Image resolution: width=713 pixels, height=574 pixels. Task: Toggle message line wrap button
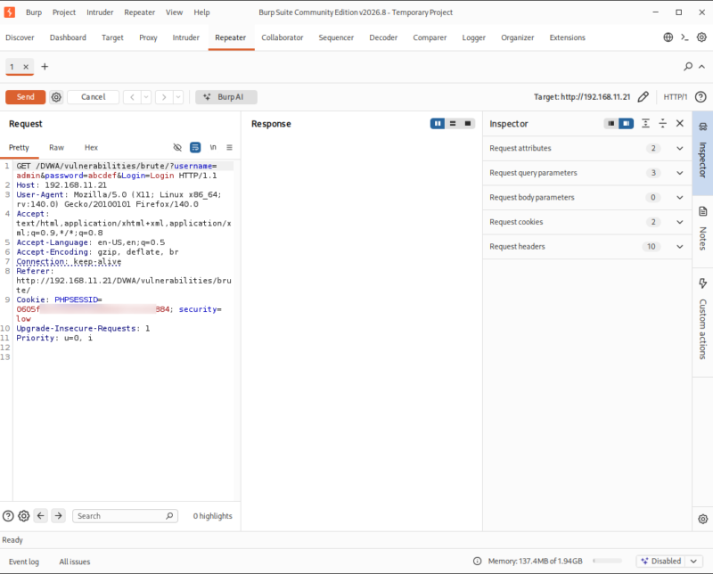(195, 147)
